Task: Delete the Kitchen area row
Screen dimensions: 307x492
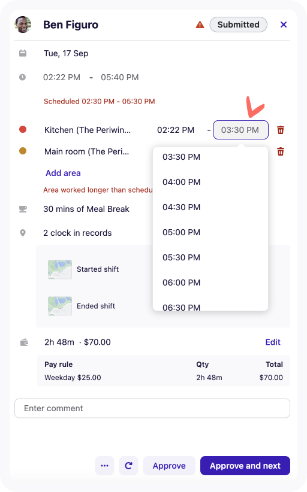Action: click(281, 130)
